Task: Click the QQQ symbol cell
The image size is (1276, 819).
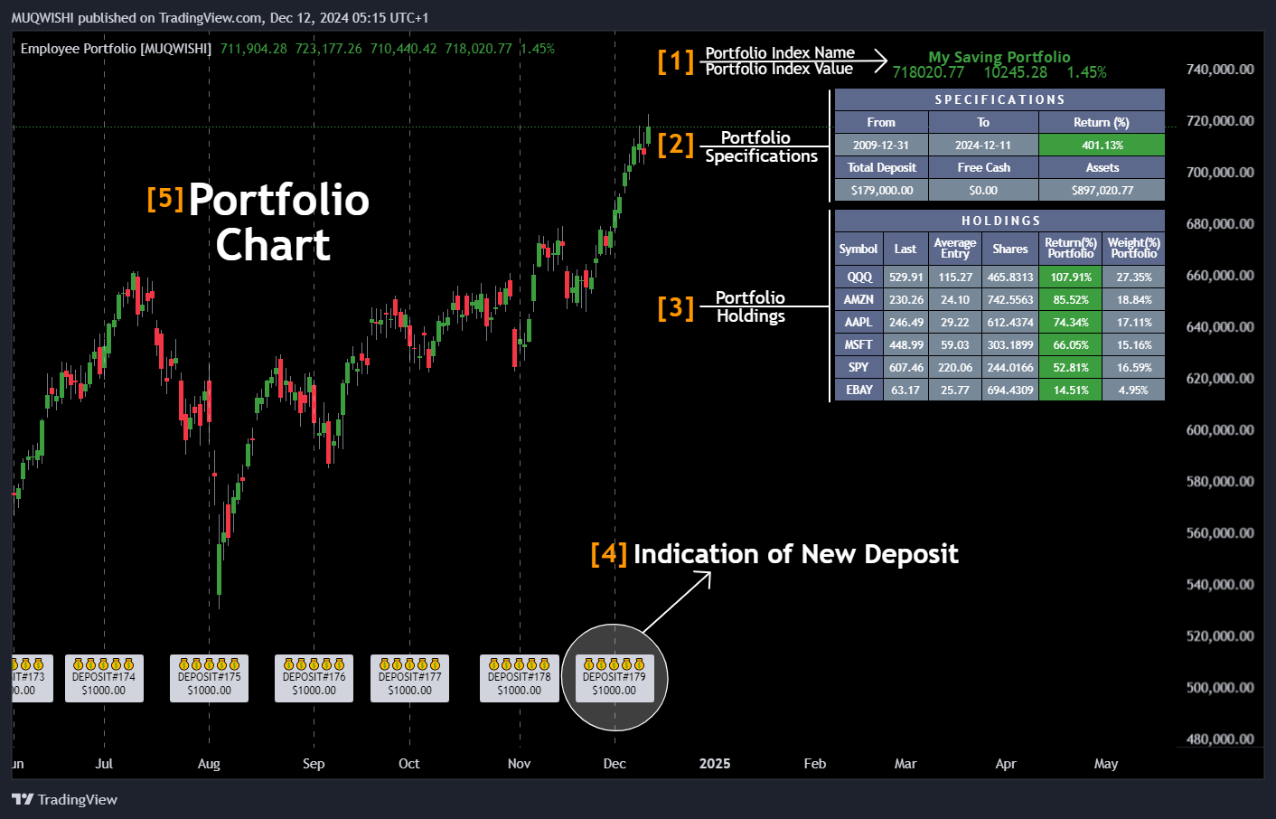Action: click(858, 277)
